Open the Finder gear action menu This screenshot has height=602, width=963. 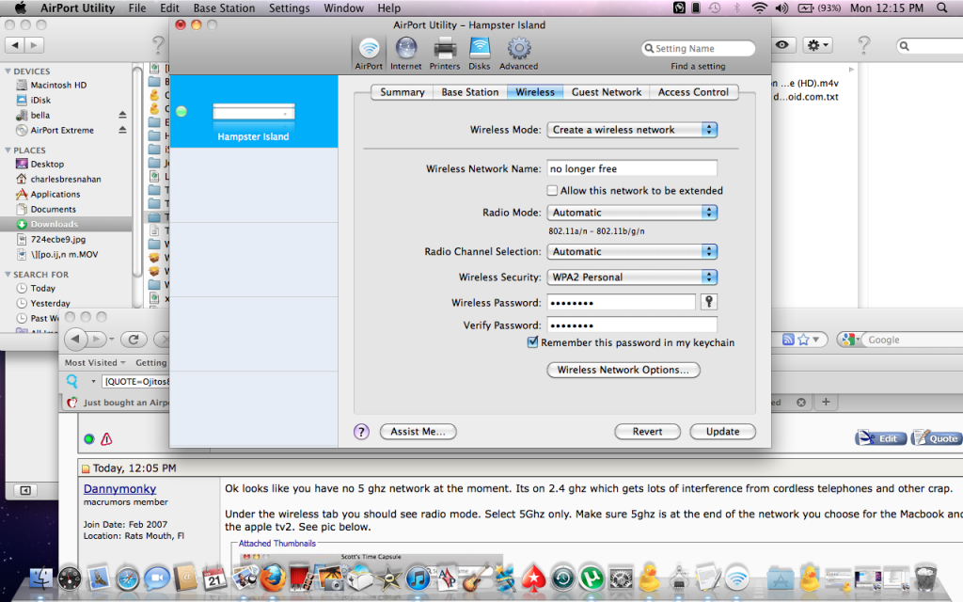[x=818, y=45]
